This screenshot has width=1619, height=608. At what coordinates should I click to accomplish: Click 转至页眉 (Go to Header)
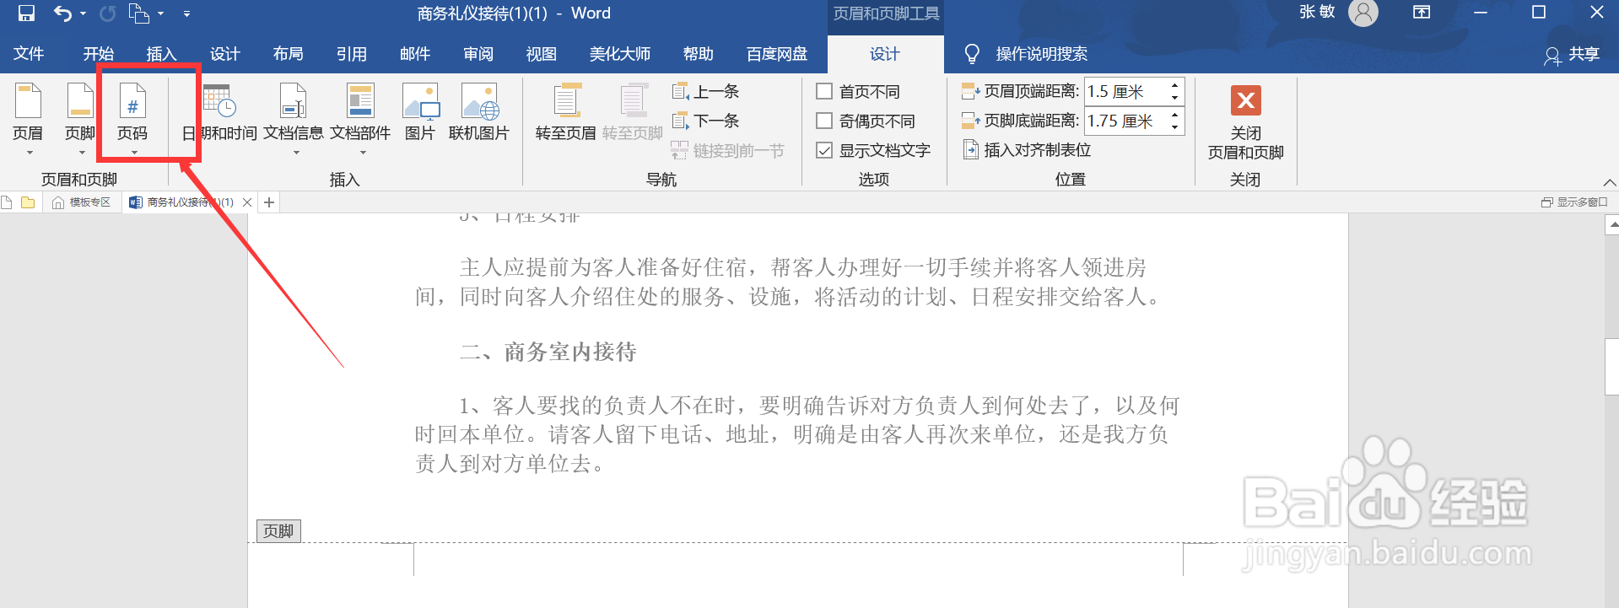click(x=565, y=112)
